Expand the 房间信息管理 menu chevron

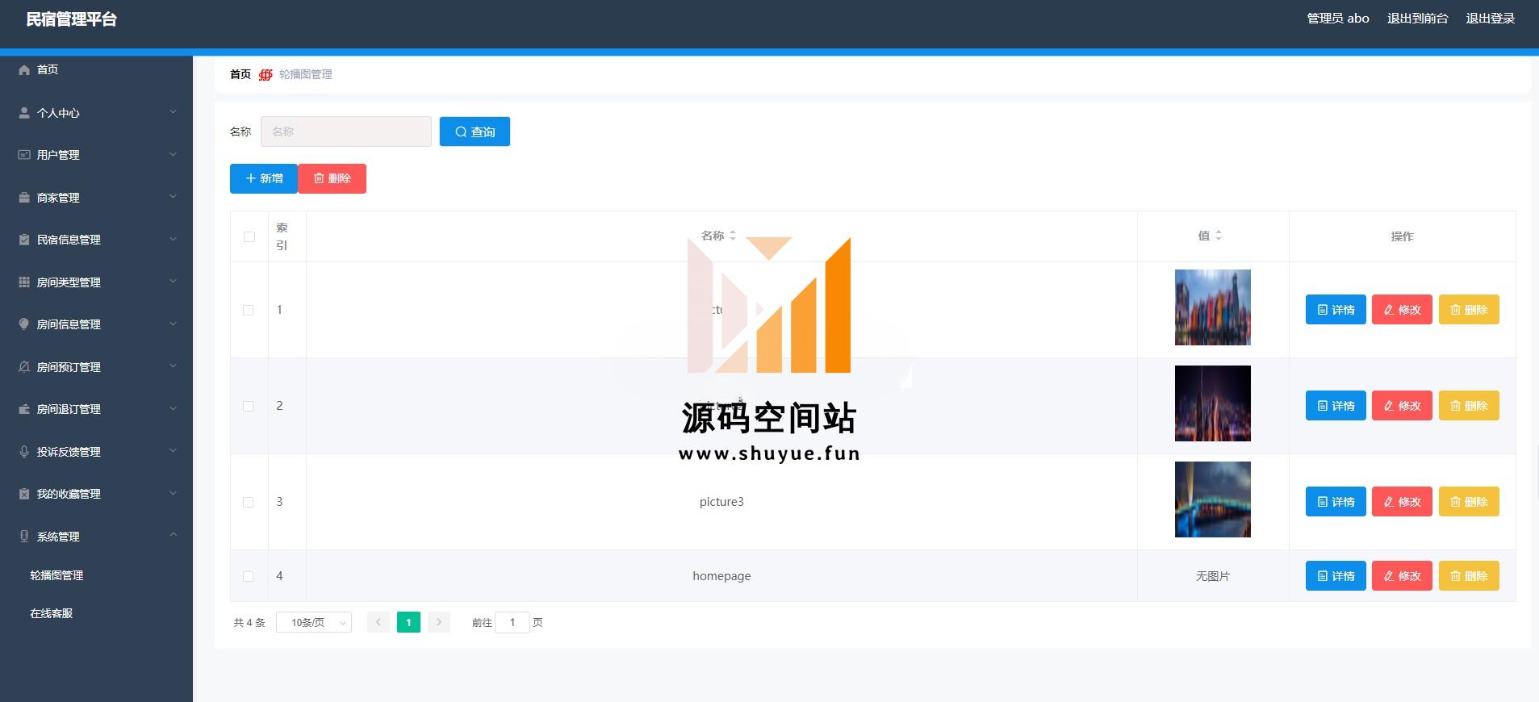(x=173, y=324)
